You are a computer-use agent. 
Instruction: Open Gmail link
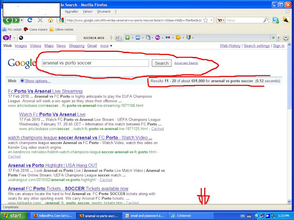point(92,46)
